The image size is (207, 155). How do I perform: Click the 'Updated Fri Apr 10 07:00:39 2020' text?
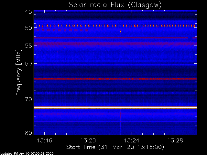point(27,154)
